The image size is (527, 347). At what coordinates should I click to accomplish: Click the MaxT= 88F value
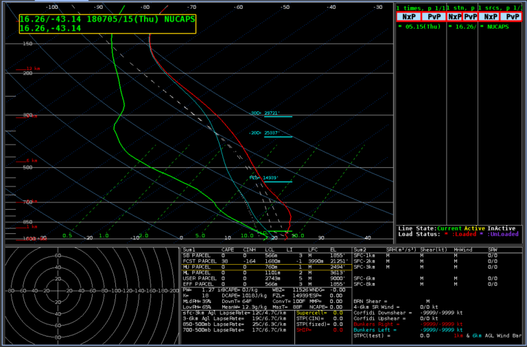[287, 307]
